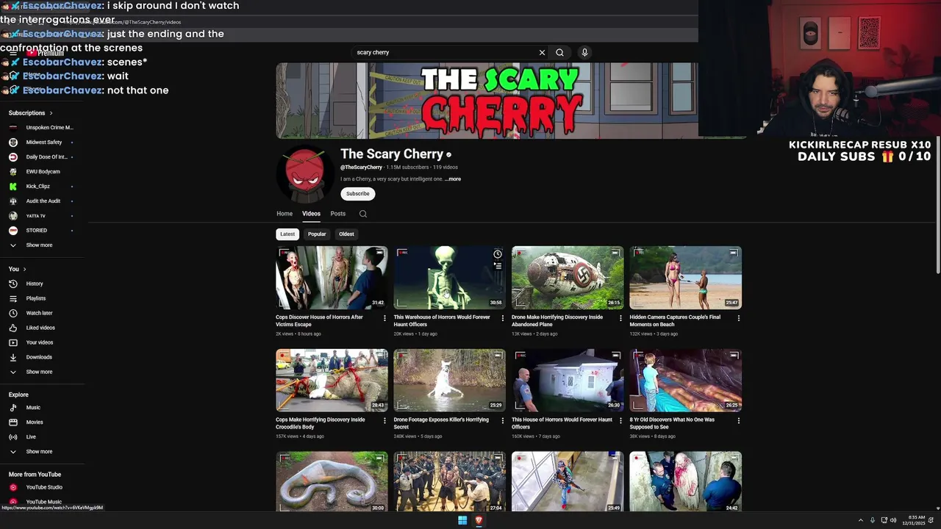Open menu for Warehouse of Horrors video
The width and height of the screenshot is (941, 529).
click(502, 318)
